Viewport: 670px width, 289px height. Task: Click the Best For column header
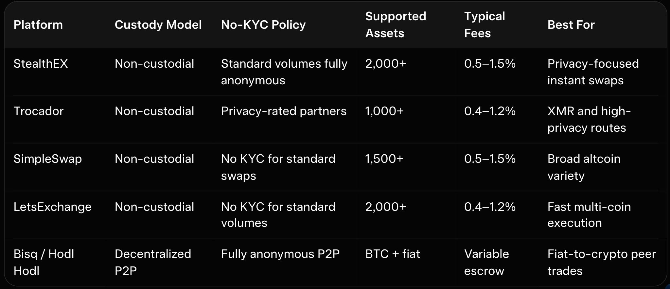coord(571,25)
